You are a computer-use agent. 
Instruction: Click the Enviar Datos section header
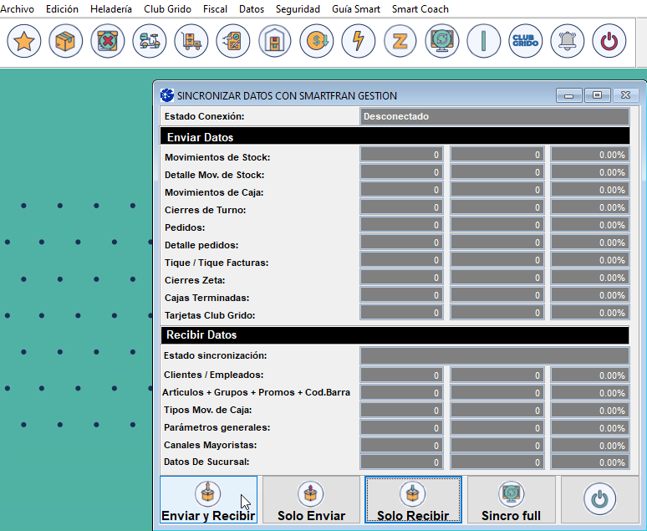(x=395, y=136)
